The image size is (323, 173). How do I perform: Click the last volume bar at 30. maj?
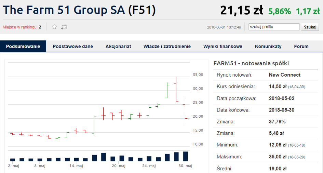[x=186, y=156]
